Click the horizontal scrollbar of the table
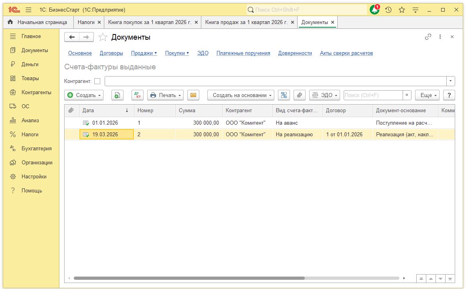Viewport: 466px width, 289px height. 188,278
